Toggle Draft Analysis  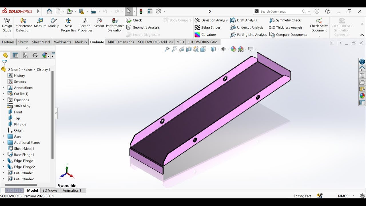(244, 20)
